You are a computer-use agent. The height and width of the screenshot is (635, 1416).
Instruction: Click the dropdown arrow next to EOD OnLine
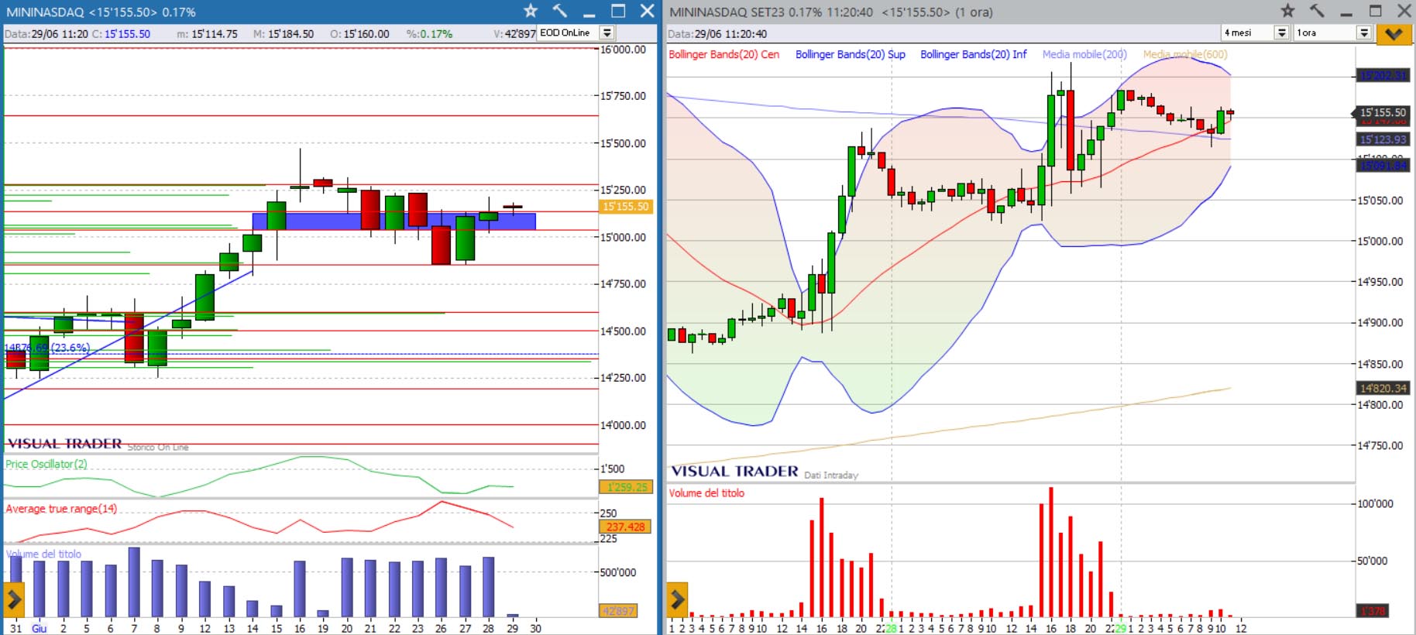(x=607, y=33)
